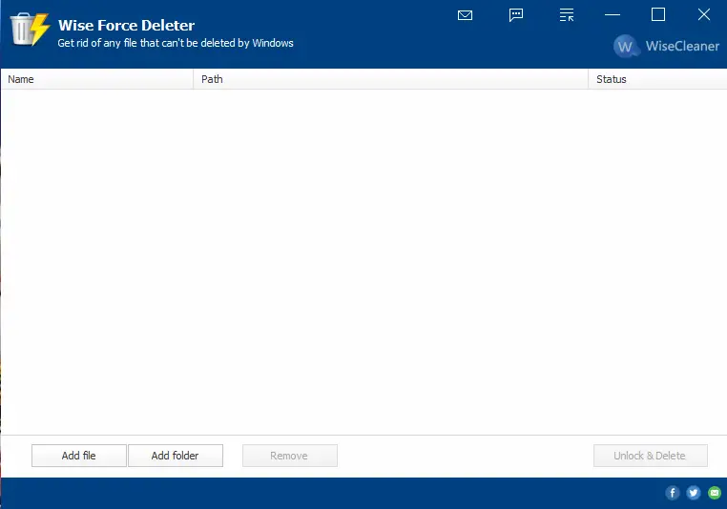Viewport: 727px width, 509px height.
Task: Click the Remove button
Action: pyautogui.click(x=290, y=456)
